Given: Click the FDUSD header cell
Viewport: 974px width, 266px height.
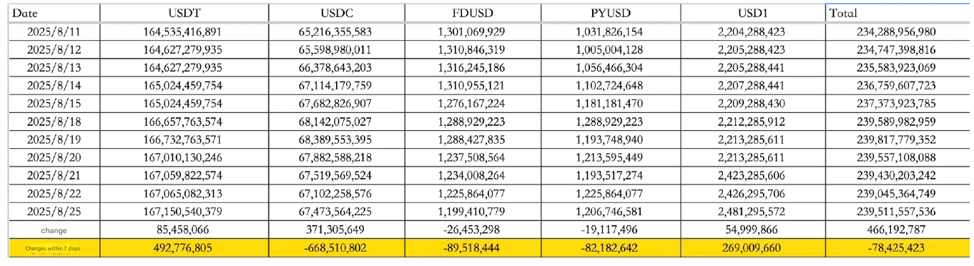Looking at the screenshot, I should coord(473,14).
